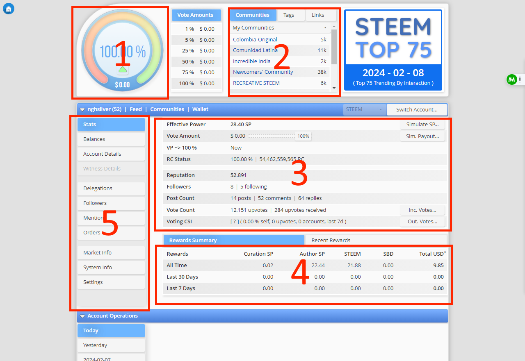Open Account Details in the sidebar
The width and height of the screenshot is (525, 361).
coord(111,154)
